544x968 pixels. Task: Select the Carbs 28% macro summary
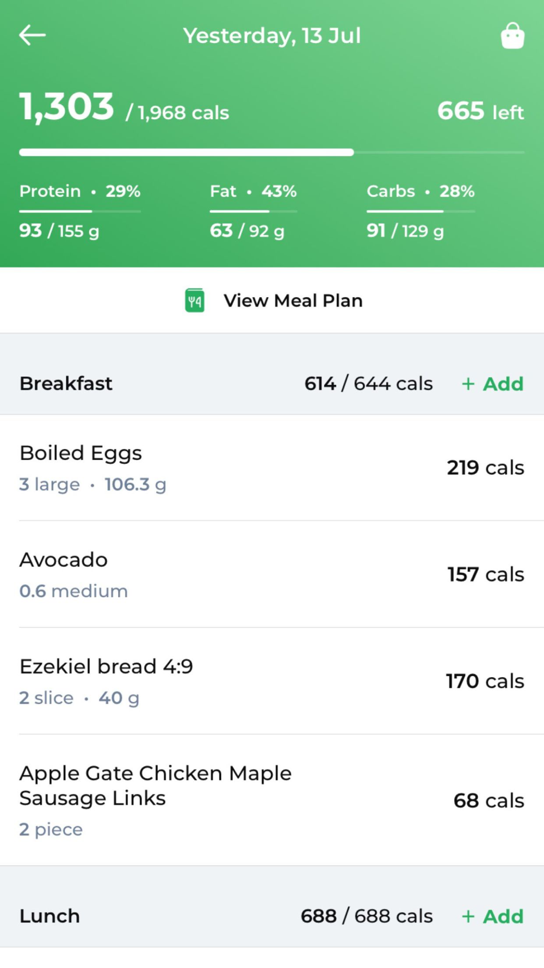coord(420,192)
